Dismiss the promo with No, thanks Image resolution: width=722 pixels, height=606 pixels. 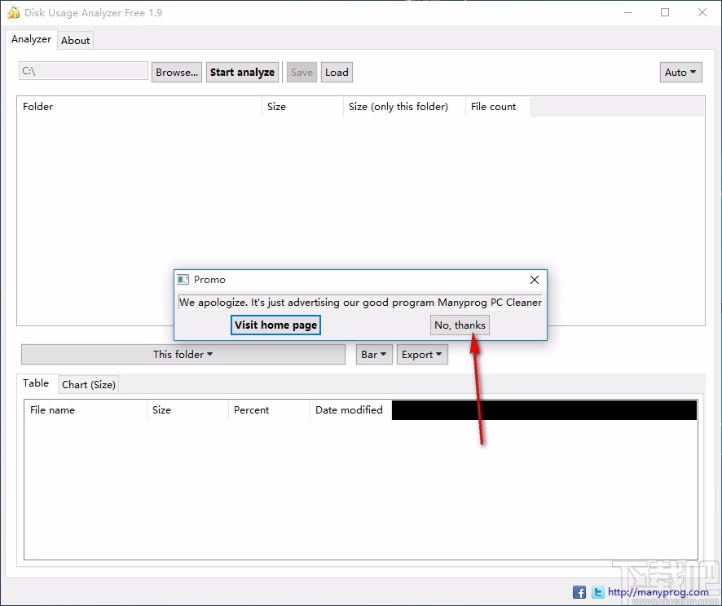460,325
